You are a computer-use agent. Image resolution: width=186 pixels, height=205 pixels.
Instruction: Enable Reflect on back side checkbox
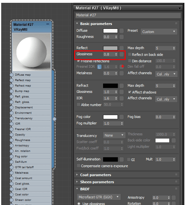pos(129,54)
